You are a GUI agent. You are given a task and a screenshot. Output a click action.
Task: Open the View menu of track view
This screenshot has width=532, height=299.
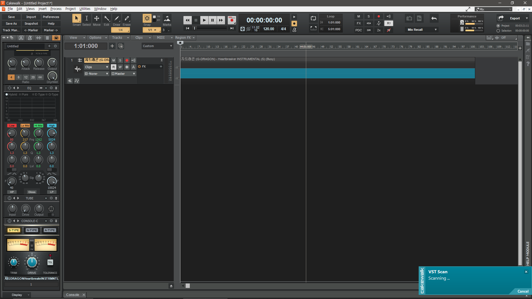pos(75,38)
